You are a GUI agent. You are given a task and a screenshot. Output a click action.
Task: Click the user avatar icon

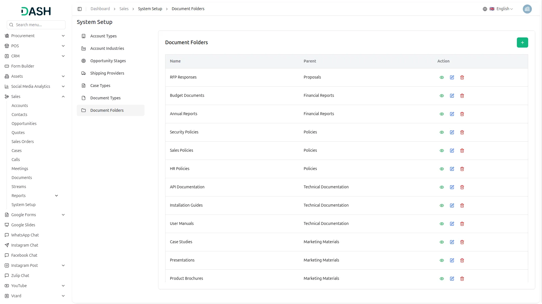(527, 9)
